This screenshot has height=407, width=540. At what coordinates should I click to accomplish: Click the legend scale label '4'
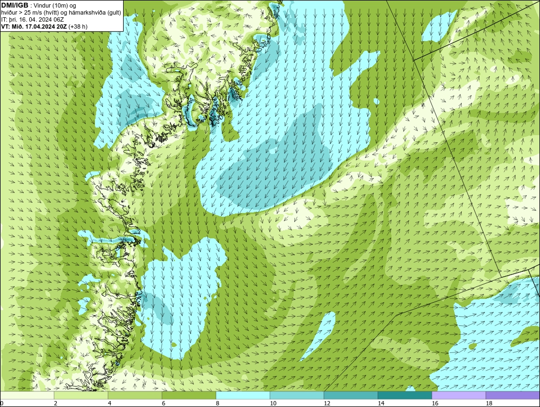110,403
